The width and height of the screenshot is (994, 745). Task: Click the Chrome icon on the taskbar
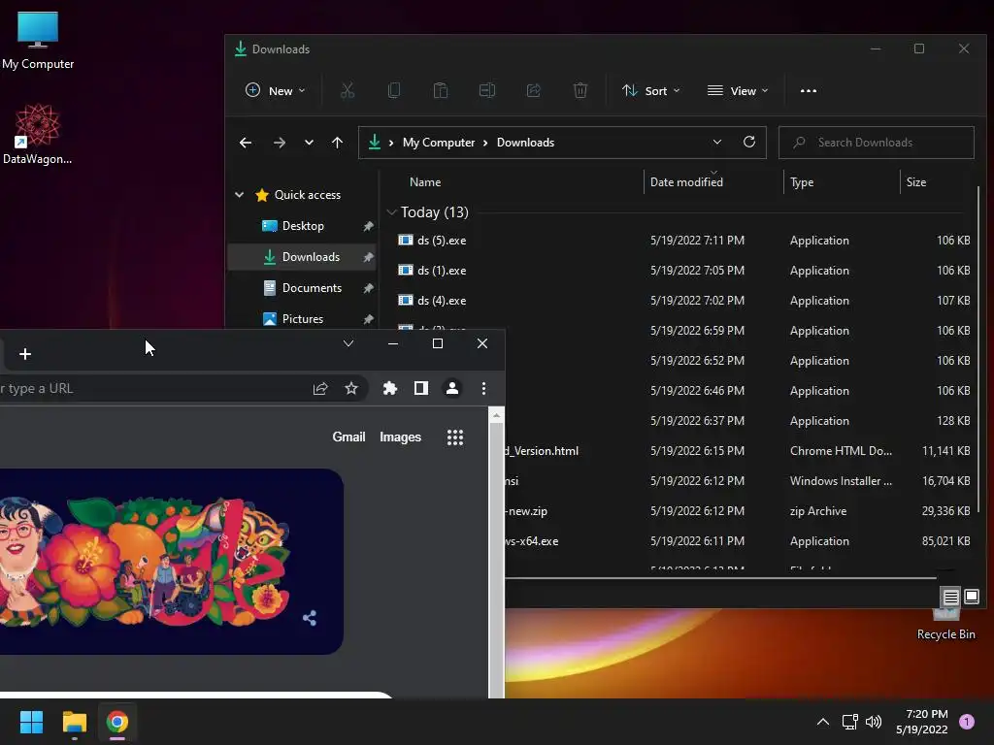(117, 722)
